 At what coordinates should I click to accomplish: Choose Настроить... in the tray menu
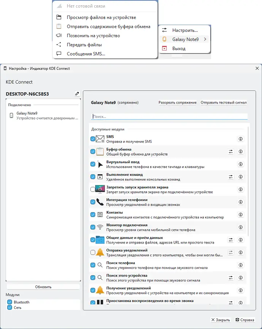(185, 30)
